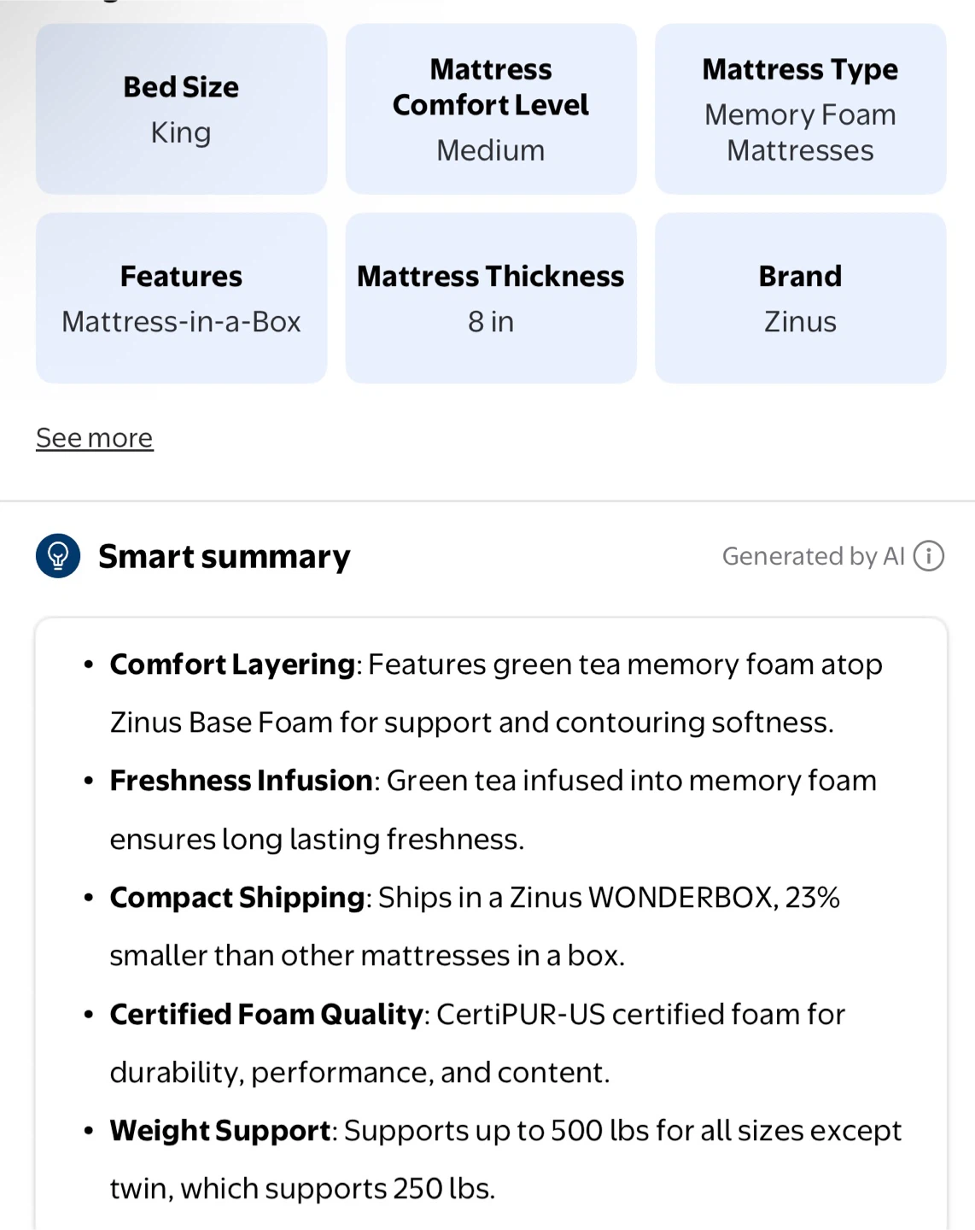Image resolution: width=975 pixels, height=1230 pixels.
Task: Choose the Mattress Thickness 8 in card
Action: coord(491,298)
